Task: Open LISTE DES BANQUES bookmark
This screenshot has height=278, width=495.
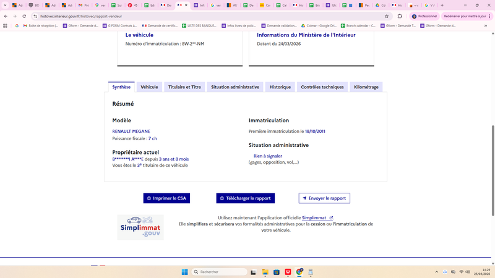Action: tap(199, 25)
